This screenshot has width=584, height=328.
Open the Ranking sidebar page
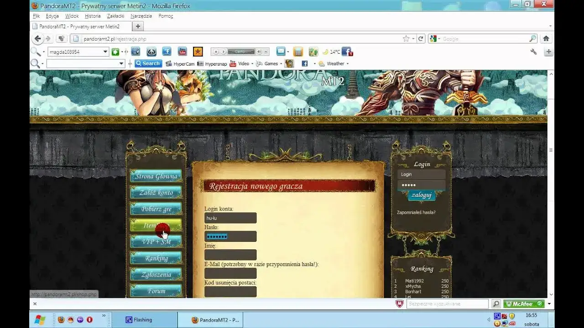click(156, 258)
